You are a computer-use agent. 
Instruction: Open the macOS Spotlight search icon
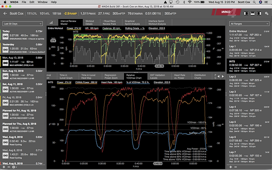click(254, 2)
